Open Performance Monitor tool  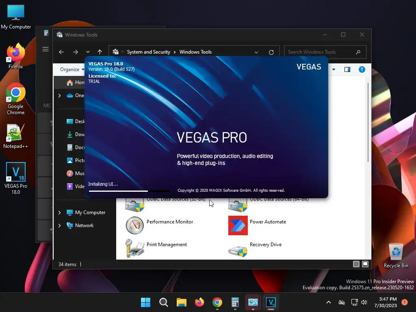click(x=159, y=225)
